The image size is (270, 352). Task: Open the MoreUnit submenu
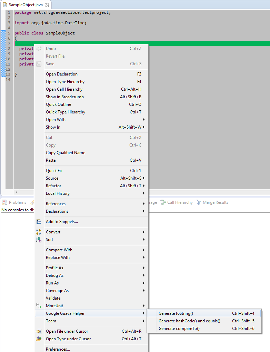tap(91, 306)
